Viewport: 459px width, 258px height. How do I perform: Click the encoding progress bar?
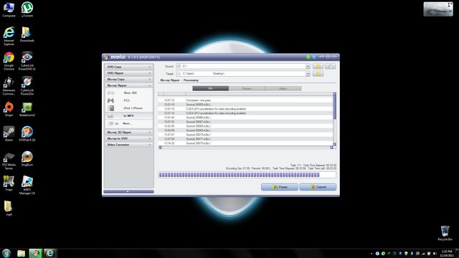coord(247,175)
